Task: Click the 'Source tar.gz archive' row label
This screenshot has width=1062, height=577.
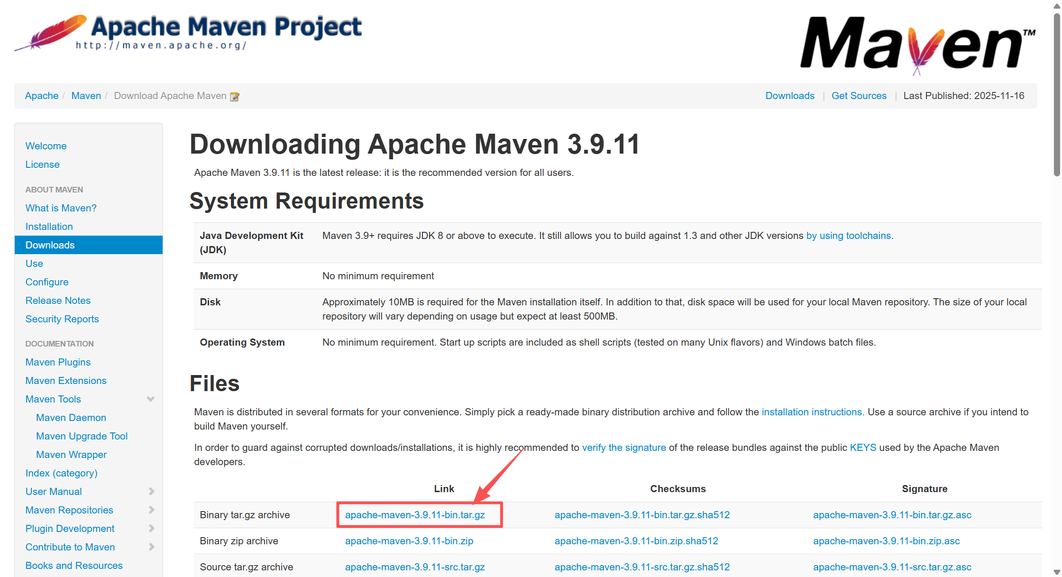Action: pos(247,567)
